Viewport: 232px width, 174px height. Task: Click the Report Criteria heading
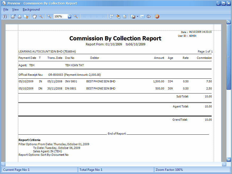(29, 140)
